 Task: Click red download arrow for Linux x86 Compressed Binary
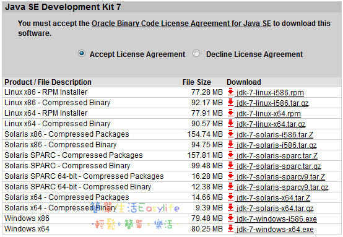point(230,102)
